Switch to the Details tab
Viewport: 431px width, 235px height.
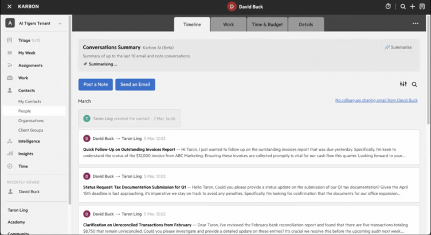coord(306,25)
